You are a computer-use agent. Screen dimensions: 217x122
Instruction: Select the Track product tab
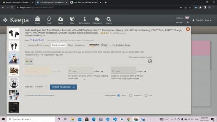click(59, 45)
